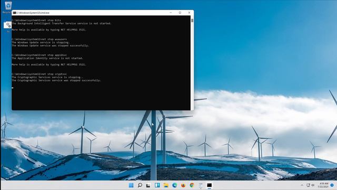Screen dimensions: 337x190
Task: Close the cmd.exe window
Action: click(x=189, y=13)
